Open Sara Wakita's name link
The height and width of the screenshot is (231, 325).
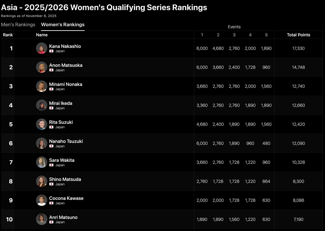62,160
